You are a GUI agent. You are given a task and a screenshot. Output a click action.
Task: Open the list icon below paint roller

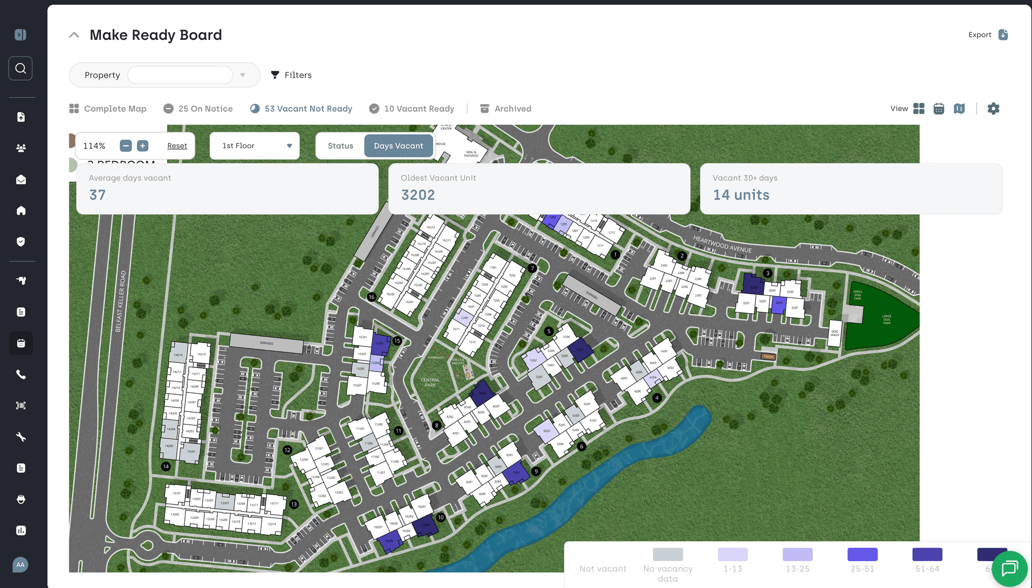[x=21, y=312]
